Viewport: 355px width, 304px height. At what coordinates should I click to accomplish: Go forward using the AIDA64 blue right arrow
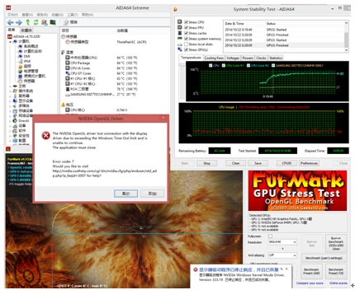19,22
